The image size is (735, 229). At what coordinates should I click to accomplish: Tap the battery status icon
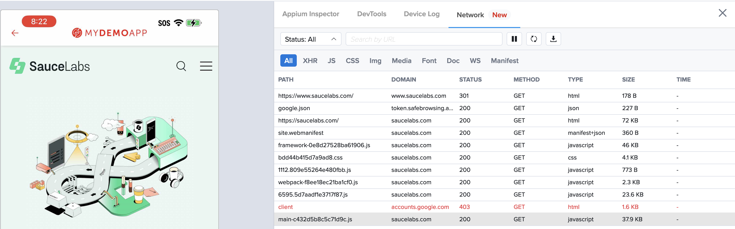[x=194, y=23]
